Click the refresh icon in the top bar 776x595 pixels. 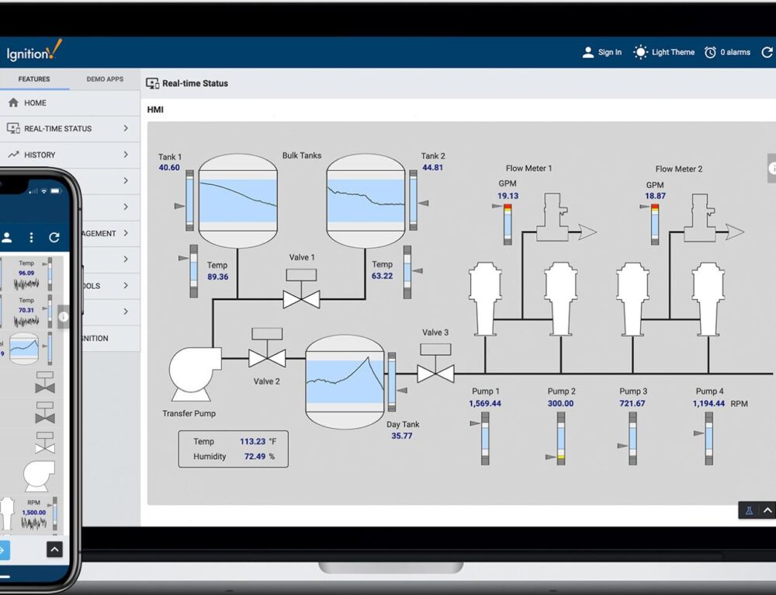tap(767, 52)
